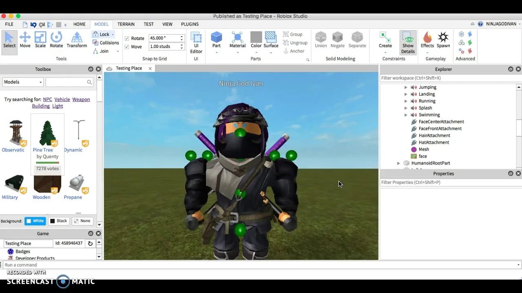Open the Join dropdown arrow
The width and height of the screenshot is (522, 293).
click(x=118, y=51)
